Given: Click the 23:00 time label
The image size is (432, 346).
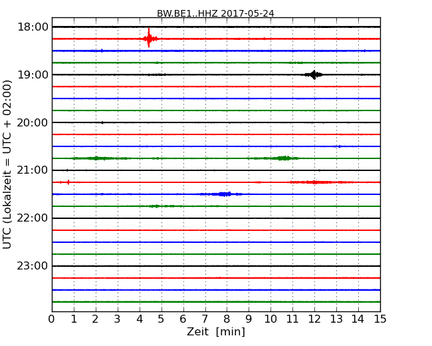Looking at the screenshot, I should (x=33, y=266).
